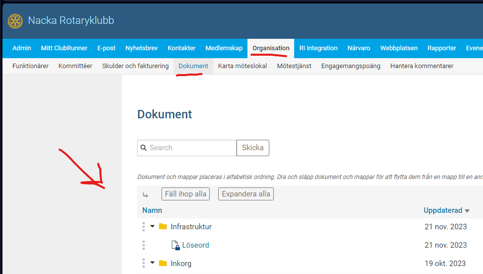
Task: Click the yellow Infrastruktur folder icon
Action: [x=163, y=227]
